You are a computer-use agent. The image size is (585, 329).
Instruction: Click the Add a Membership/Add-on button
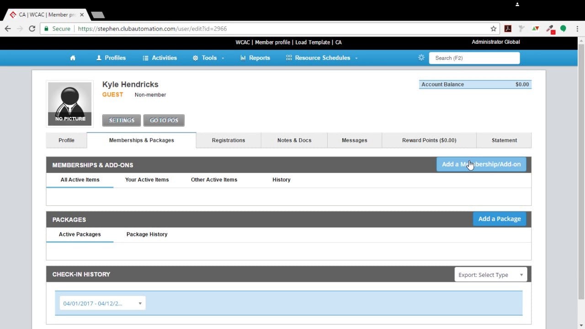(x=481, y=164)
